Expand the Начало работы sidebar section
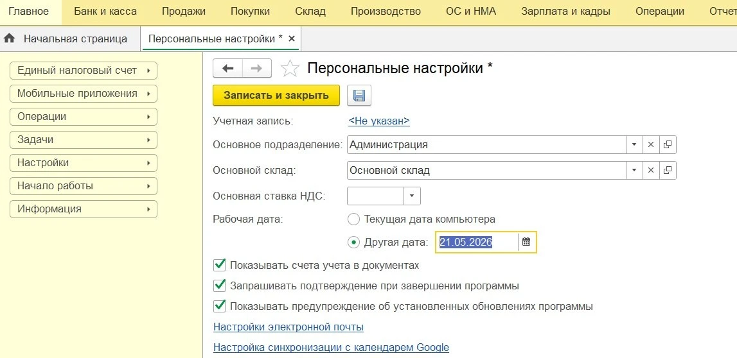 point(83,186)
